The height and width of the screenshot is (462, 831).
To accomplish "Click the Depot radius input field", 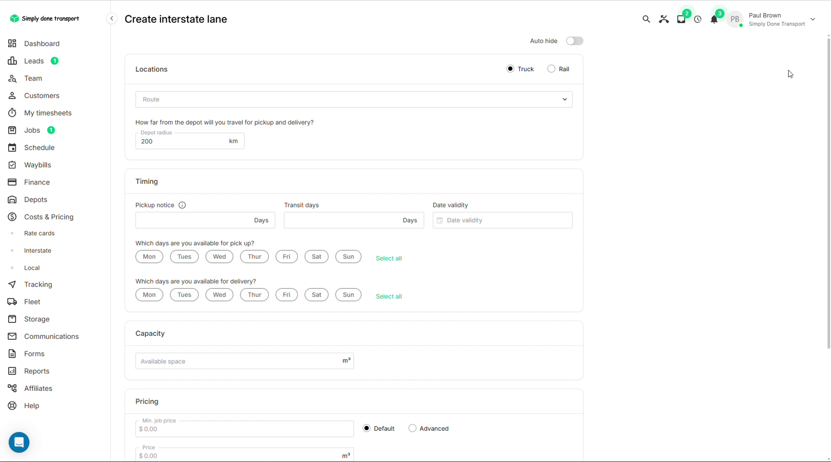I will pos(190,141).
